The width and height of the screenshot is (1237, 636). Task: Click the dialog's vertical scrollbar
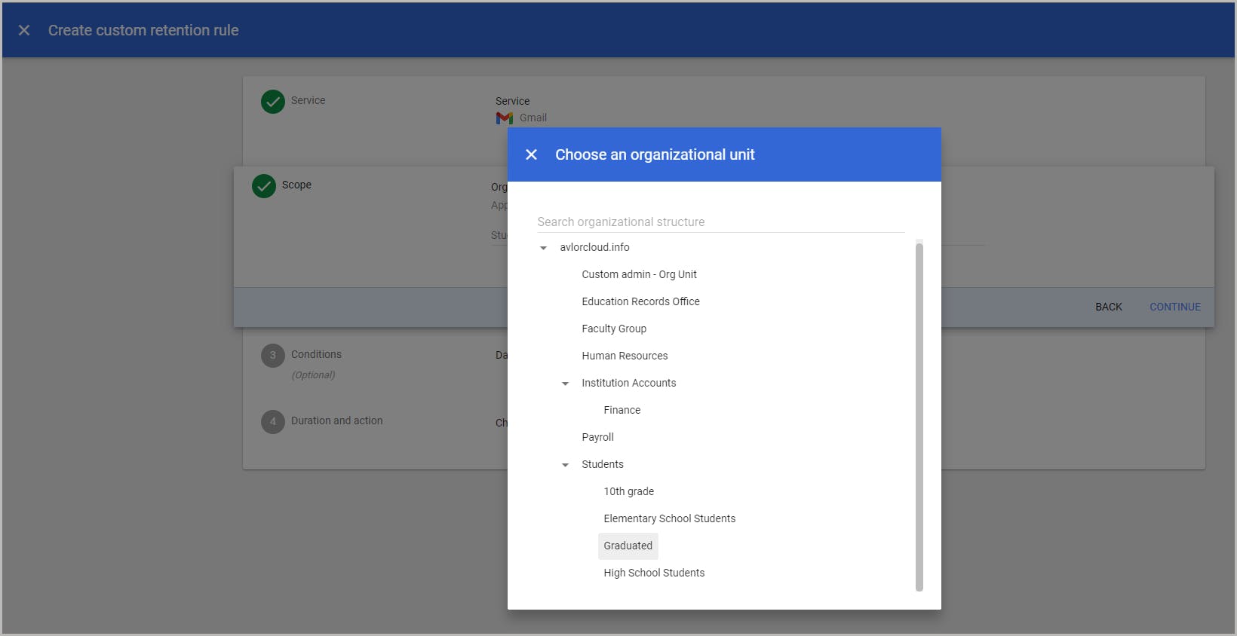pos(919,416)
